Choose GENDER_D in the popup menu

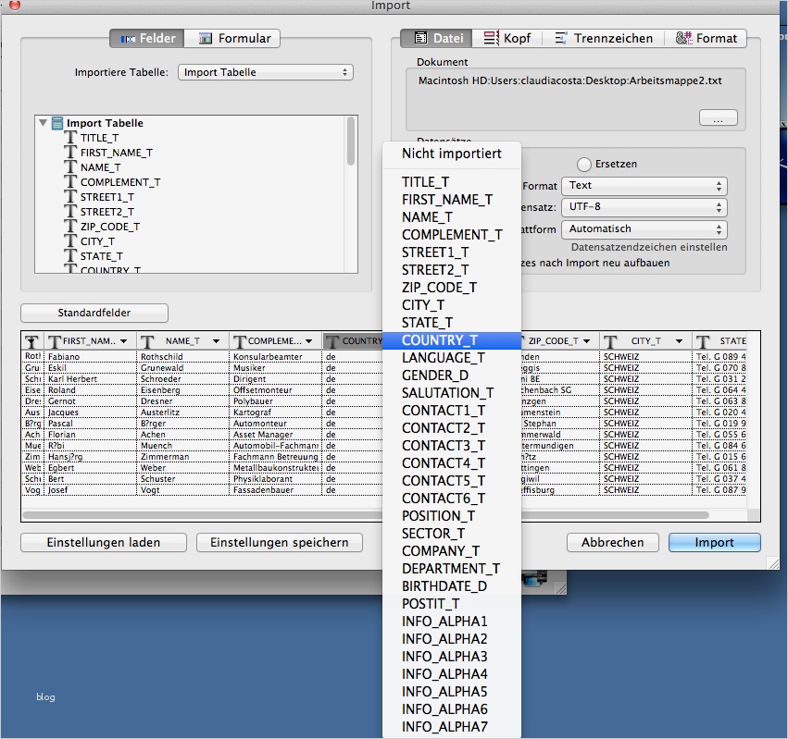[451, 376]
